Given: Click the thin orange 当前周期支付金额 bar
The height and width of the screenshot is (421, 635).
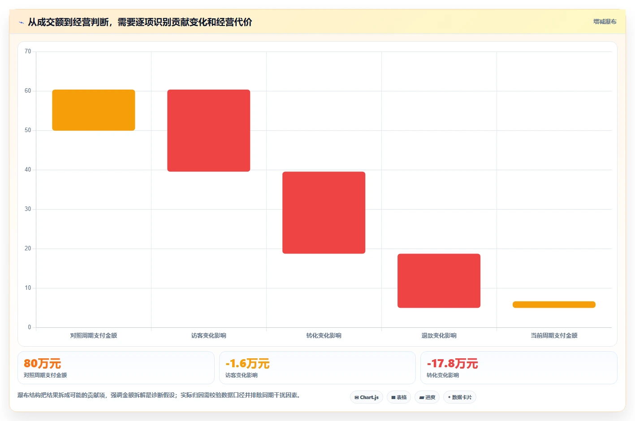Looking at the screenshot, I should pos(554,305).
